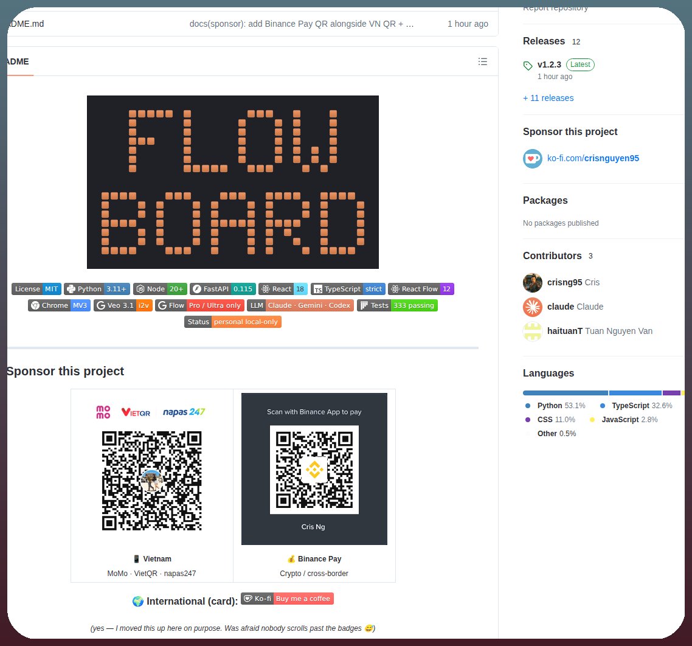The image size is (692, 646).
Task: Click the Vietnam MoMo QR code image
Action: 152,481
